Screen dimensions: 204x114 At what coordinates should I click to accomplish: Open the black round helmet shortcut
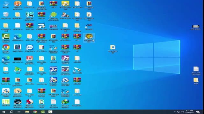18,104
